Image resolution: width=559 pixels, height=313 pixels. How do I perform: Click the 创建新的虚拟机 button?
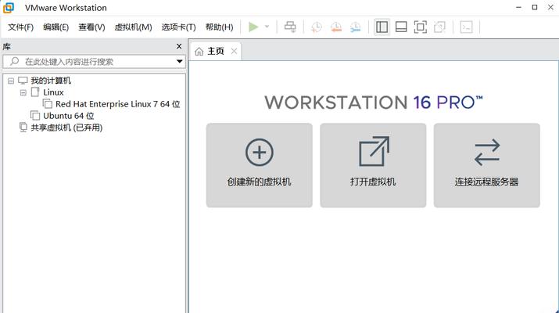tap(260, 165)
